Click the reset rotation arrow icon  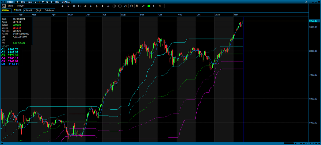(x=125, y=6)
